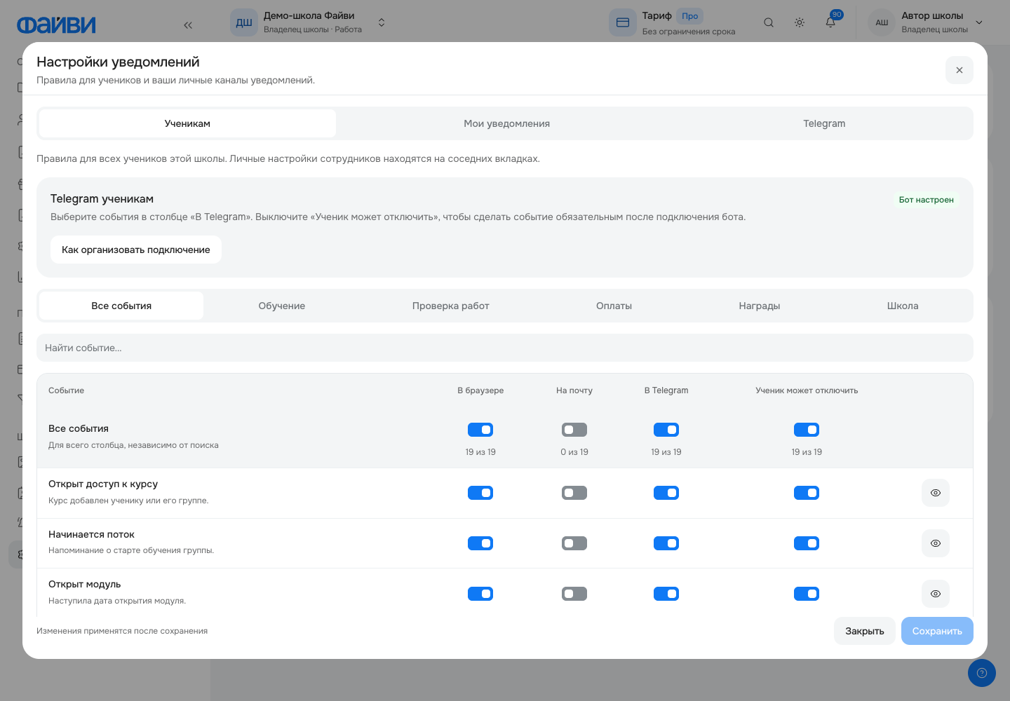Open Автор школы profile dropdown
This screenshot has height=701, width=1010.
coord(979,22)
